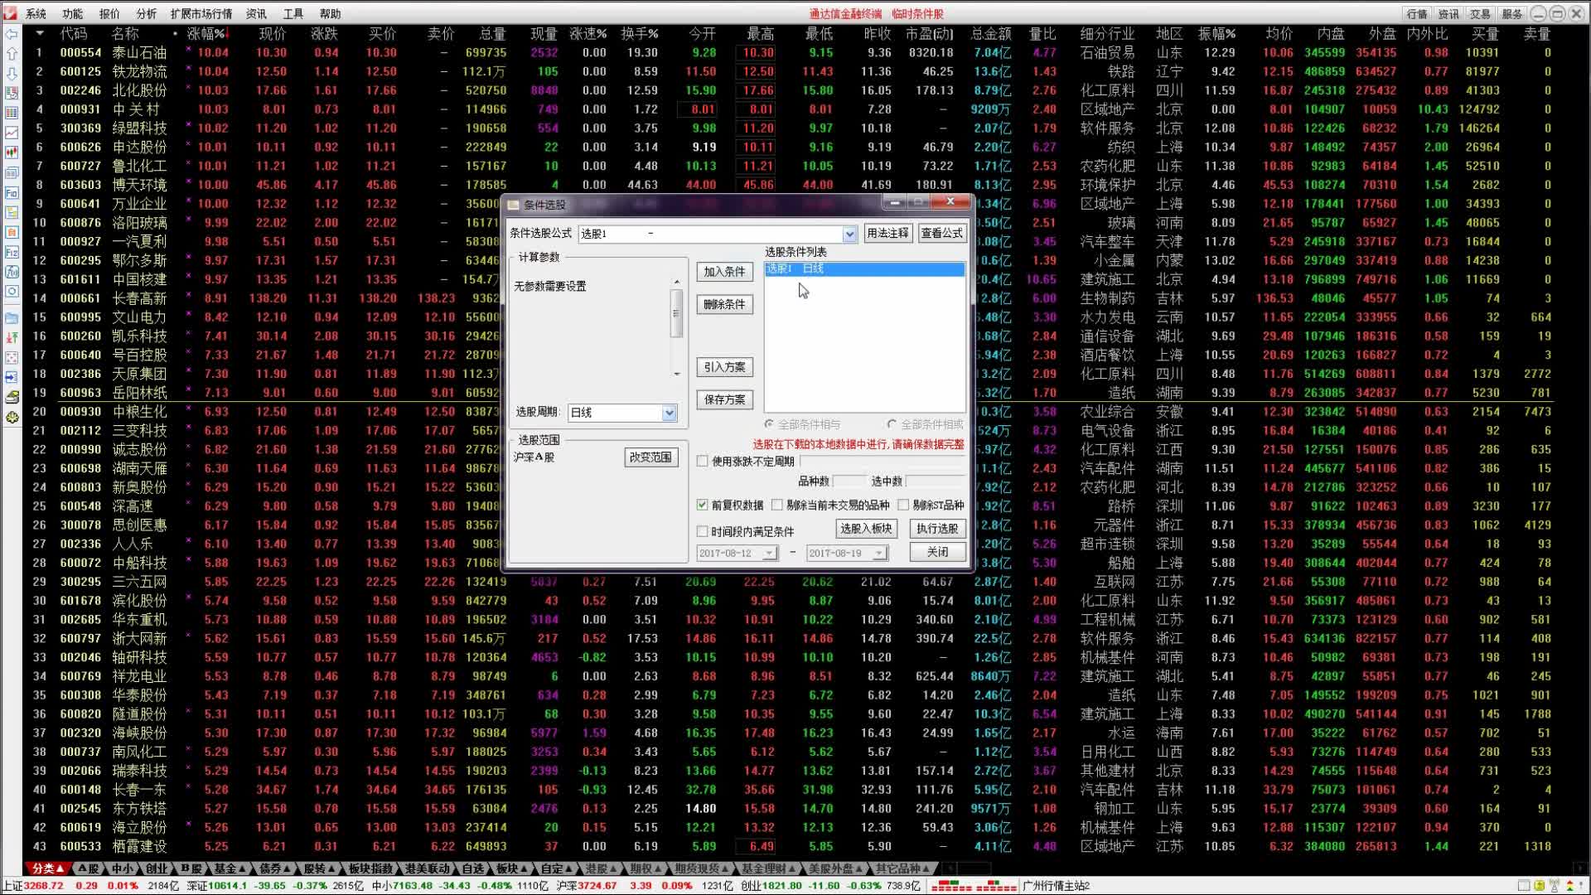The height and width of the screenshot is (895, 1591).
Task: Switch to the 创业 bottom tab
Action: 156,868
